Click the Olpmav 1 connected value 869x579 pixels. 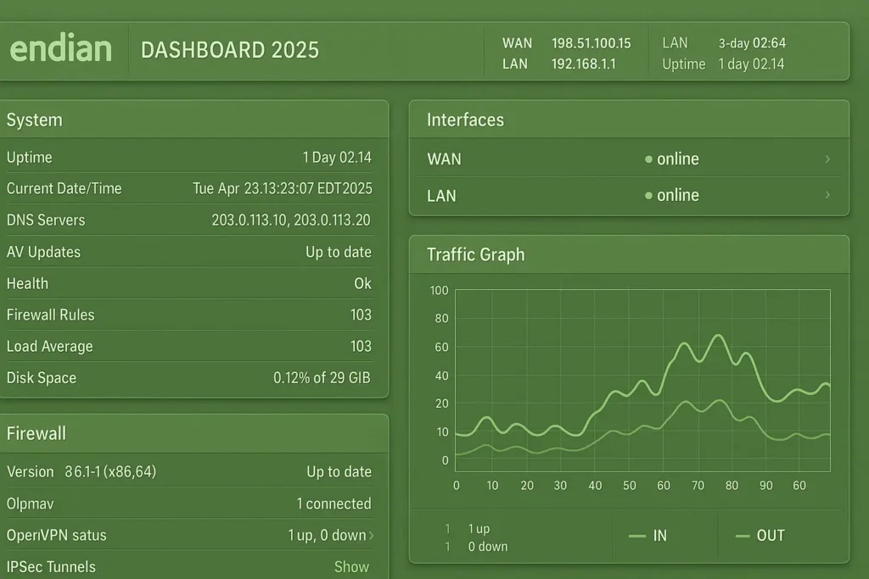(x=334, y=504)
